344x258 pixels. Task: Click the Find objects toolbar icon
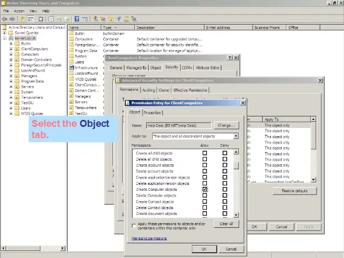coord(126,19)
